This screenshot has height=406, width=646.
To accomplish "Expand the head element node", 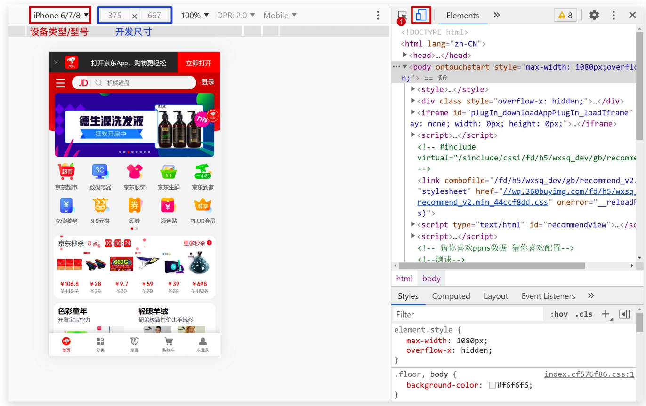I will point(405,55).
